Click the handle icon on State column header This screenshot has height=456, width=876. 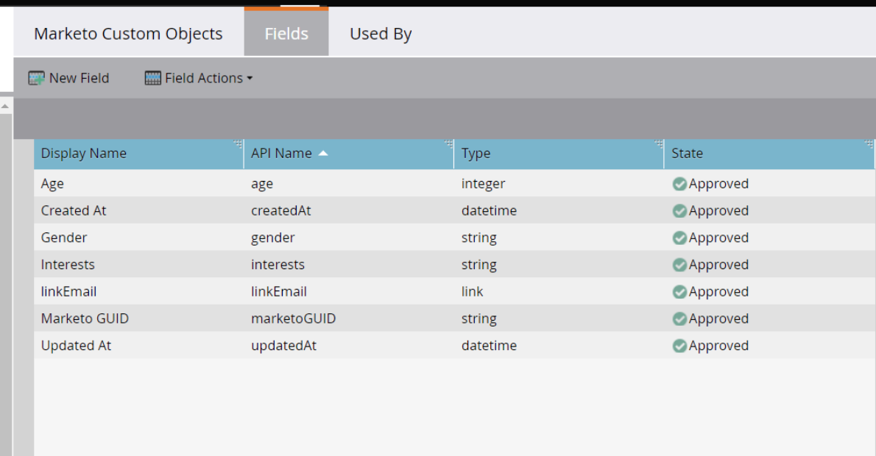click(x=870, y=144)
